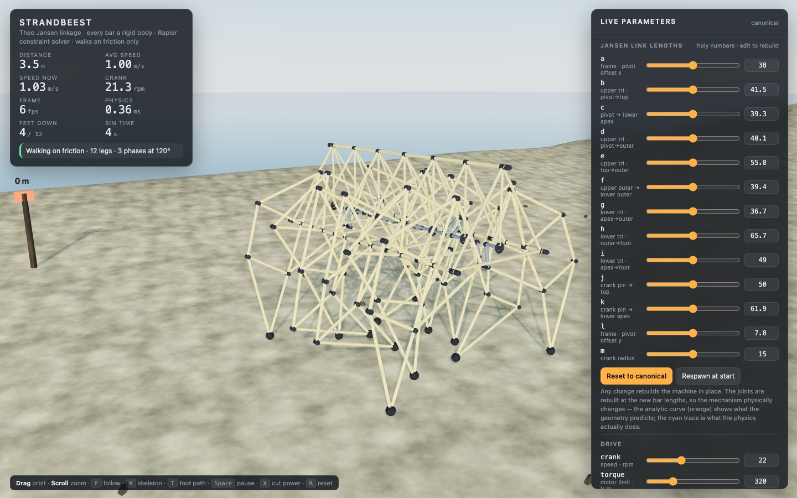Adjust the torque motor limit slider
This screenshot has width=797, height=498.
693,481
